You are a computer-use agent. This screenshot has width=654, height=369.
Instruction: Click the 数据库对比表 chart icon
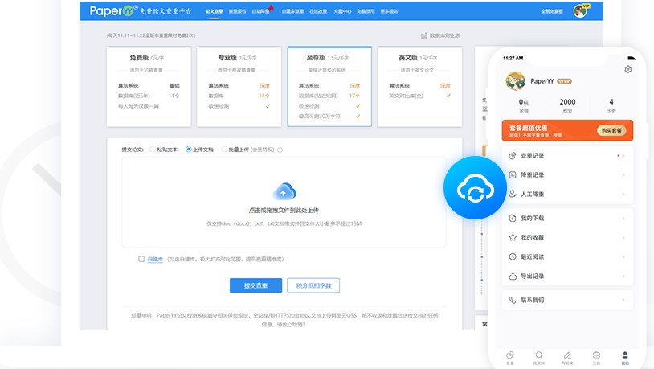tap(423, 35)
